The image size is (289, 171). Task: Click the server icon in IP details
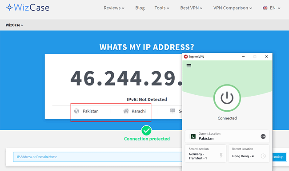pos(173,111)
